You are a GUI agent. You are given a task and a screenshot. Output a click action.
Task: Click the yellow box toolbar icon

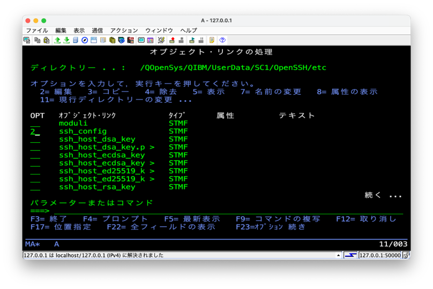click(x=112, y=40)
